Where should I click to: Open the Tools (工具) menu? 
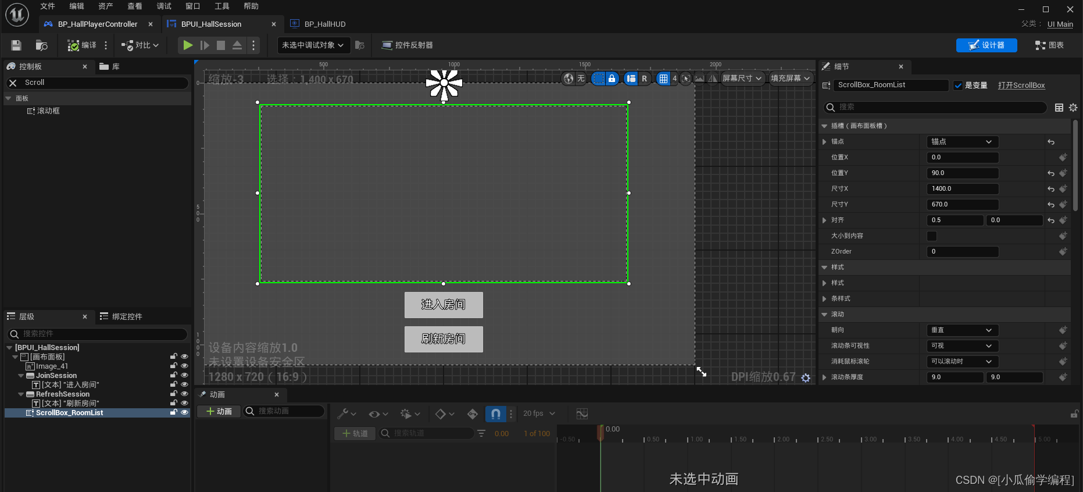[222, 6]
